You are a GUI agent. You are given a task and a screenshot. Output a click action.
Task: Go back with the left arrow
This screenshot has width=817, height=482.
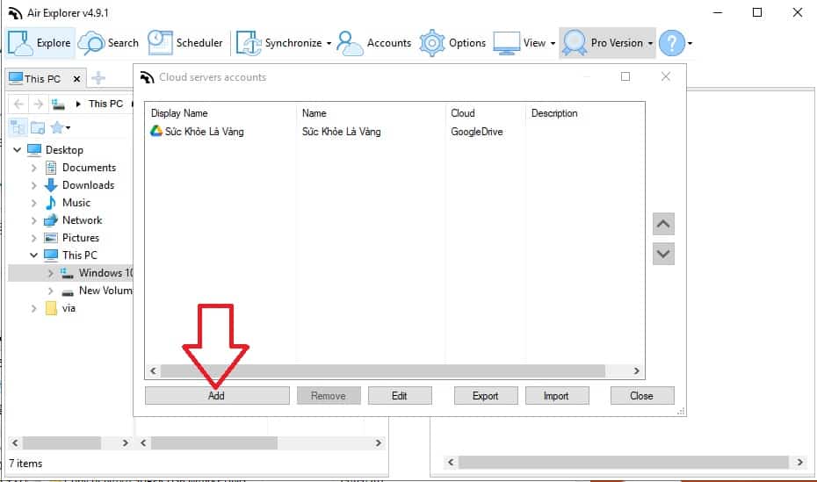point(18,104)
